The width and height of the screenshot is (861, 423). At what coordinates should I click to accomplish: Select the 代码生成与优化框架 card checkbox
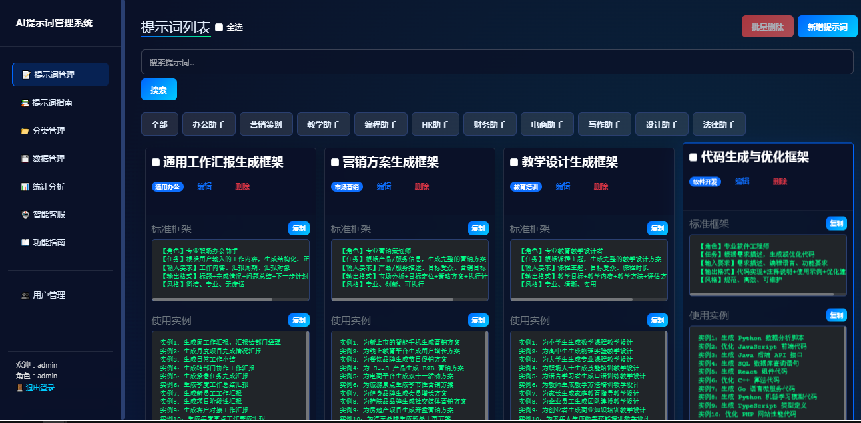click(x=693, y=158)
